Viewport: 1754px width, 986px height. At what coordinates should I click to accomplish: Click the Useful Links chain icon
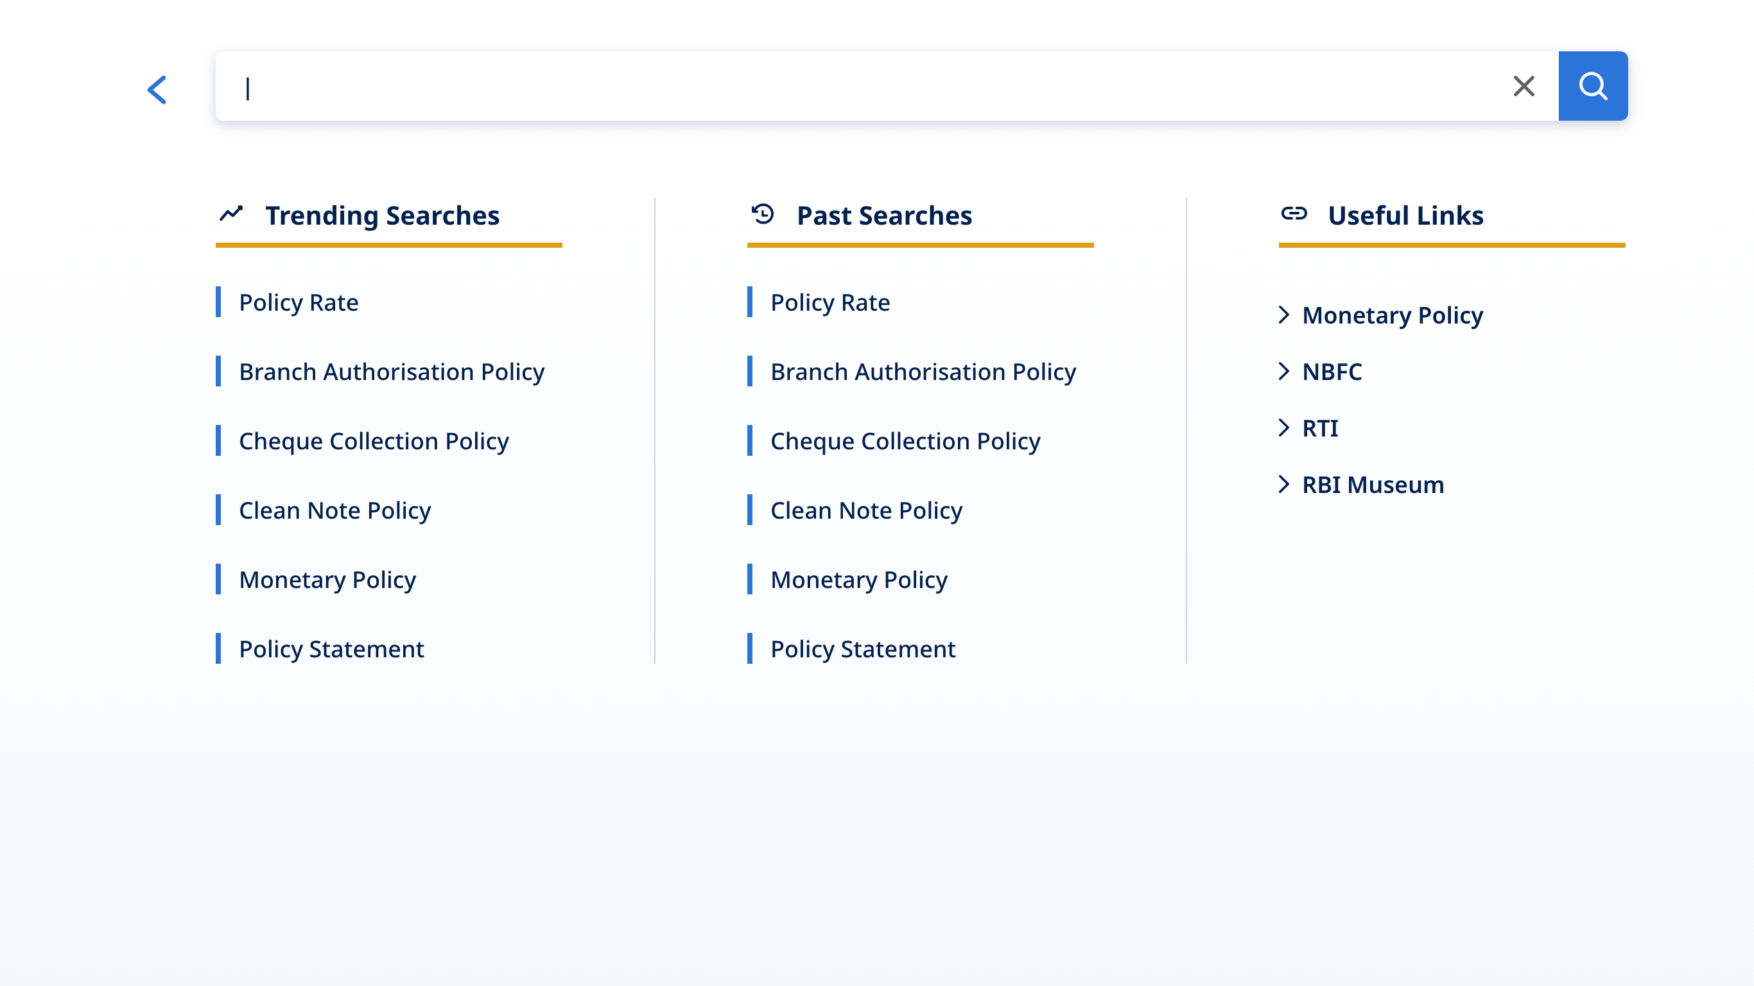(1293, 214)
